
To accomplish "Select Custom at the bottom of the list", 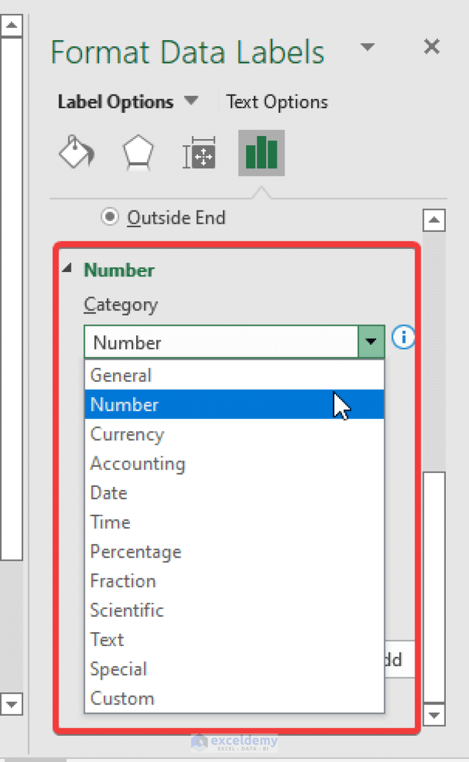I will 122,698.
